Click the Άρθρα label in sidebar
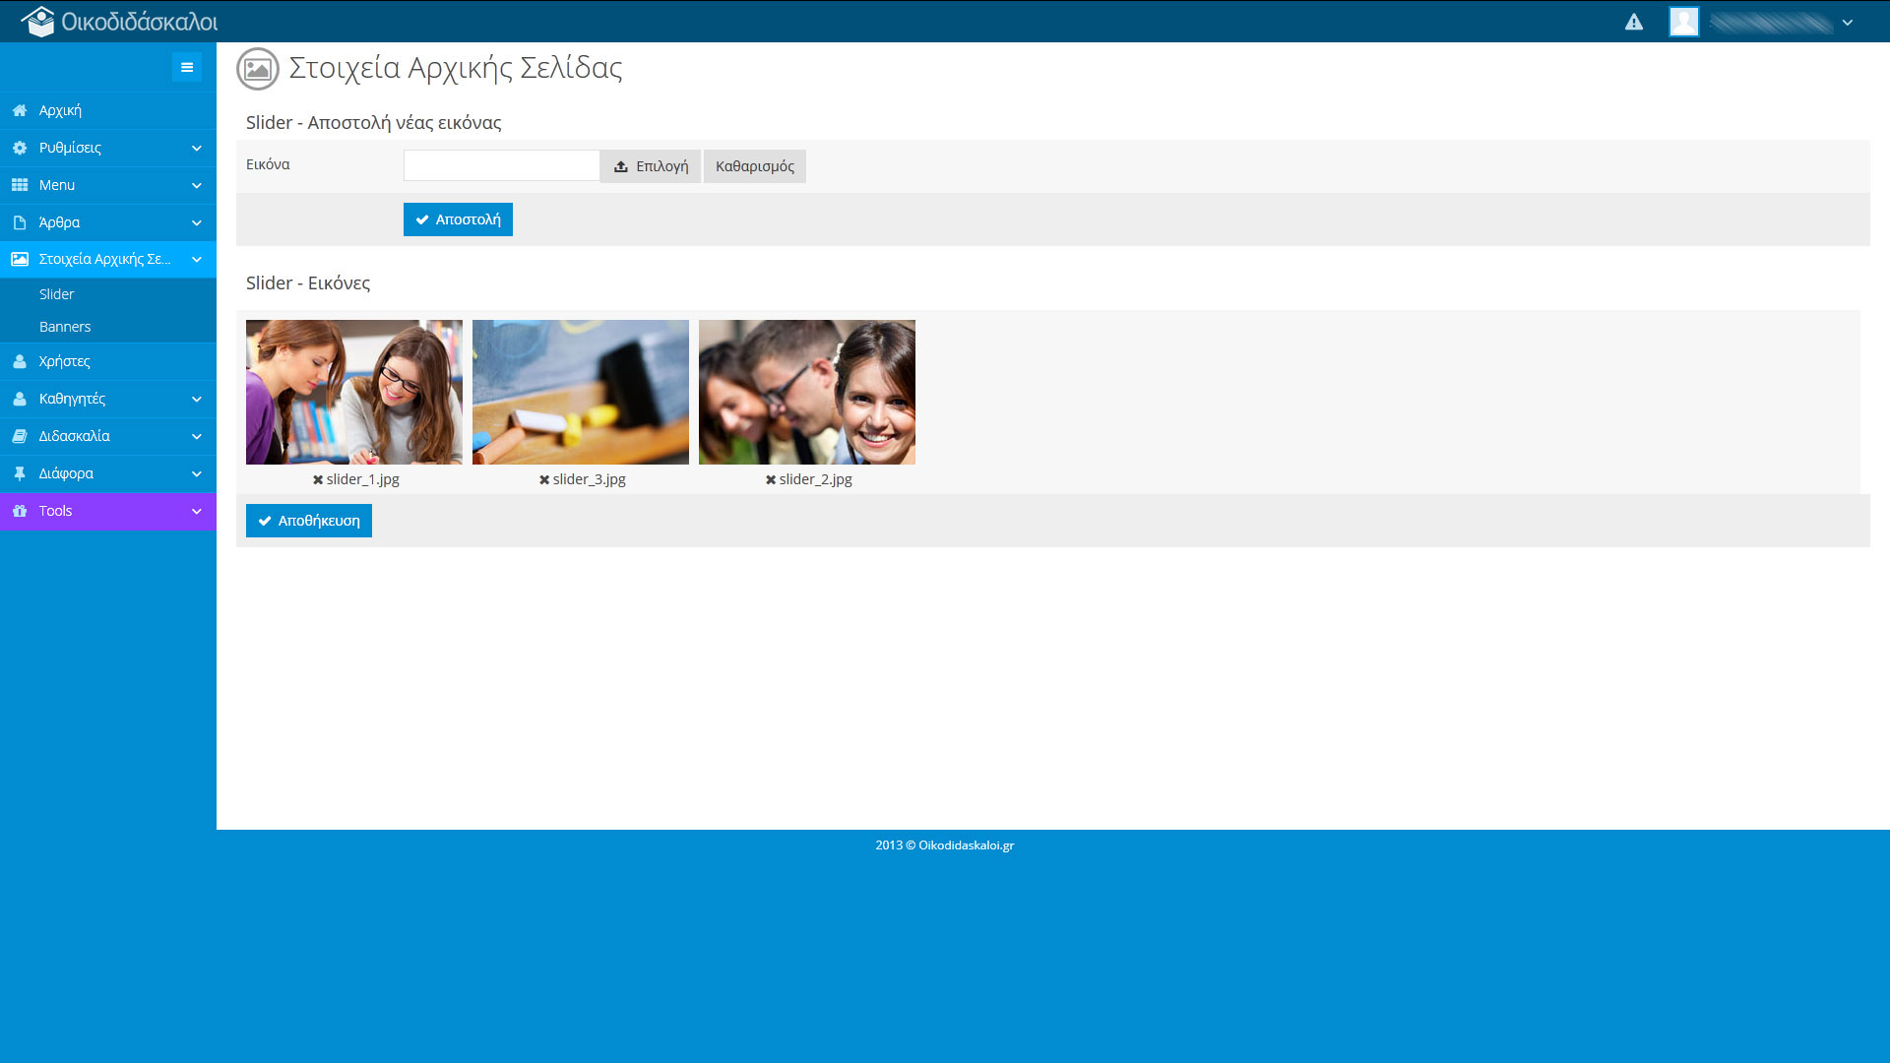This screenshot has height=1063, width=1890. [x=59, y=222]
